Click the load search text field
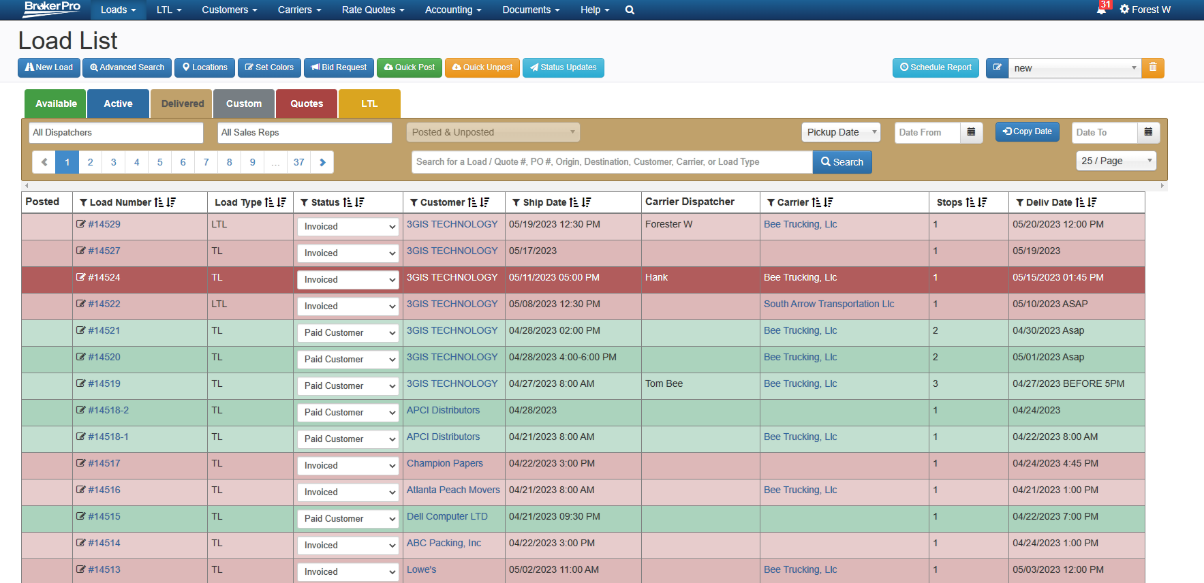The height and width of the screenshot is (583, 1204). click(x=612, y=162)
